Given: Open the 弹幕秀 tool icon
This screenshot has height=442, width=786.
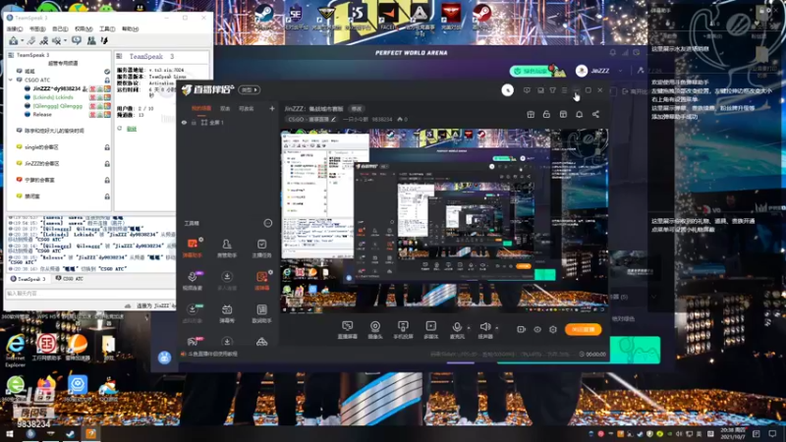Looking at the screenshot, I should [227, 313].
